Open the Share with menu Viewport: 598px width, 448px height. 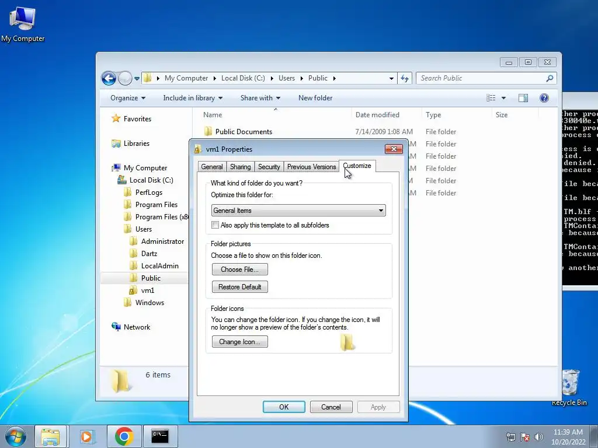(260, 98)
